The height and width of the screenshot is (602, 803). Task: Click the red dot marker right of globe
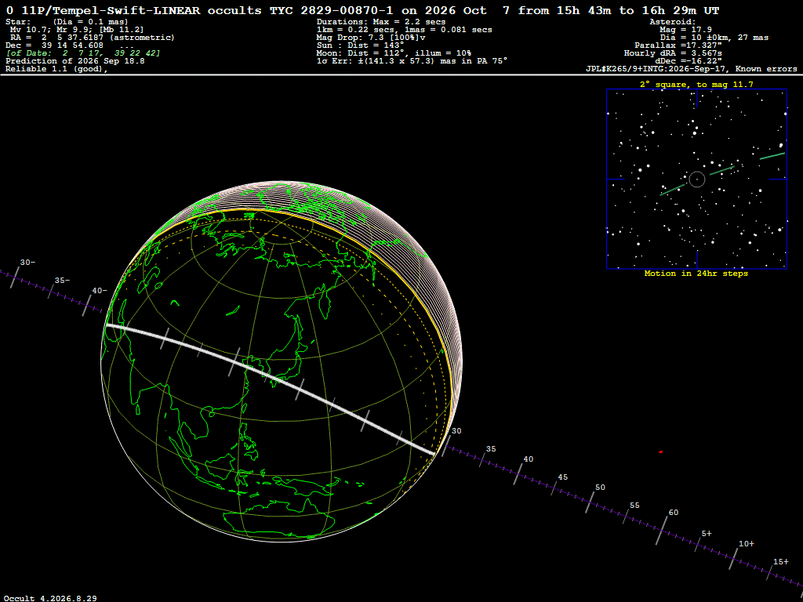(x=660, y=452)
